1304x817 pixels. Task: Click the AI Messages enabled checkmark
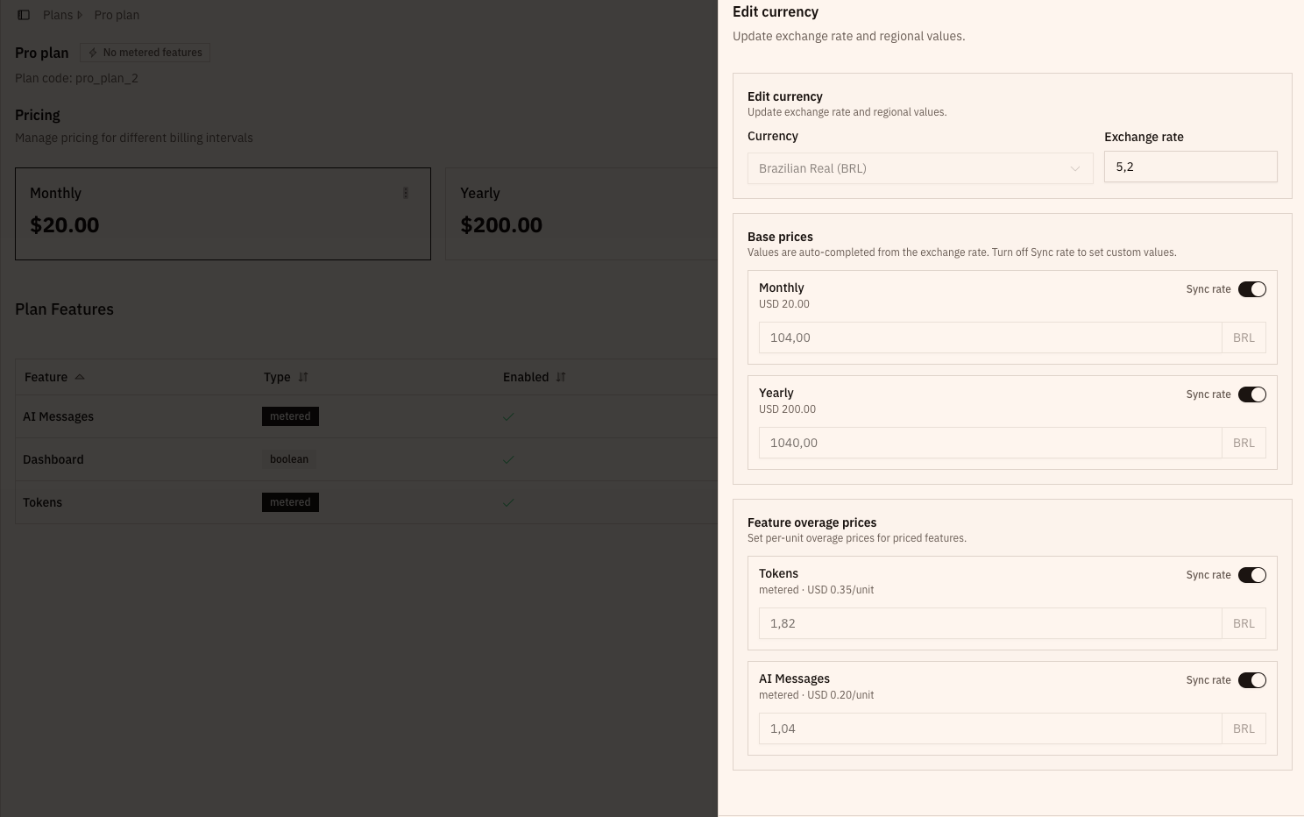point(508,416)
